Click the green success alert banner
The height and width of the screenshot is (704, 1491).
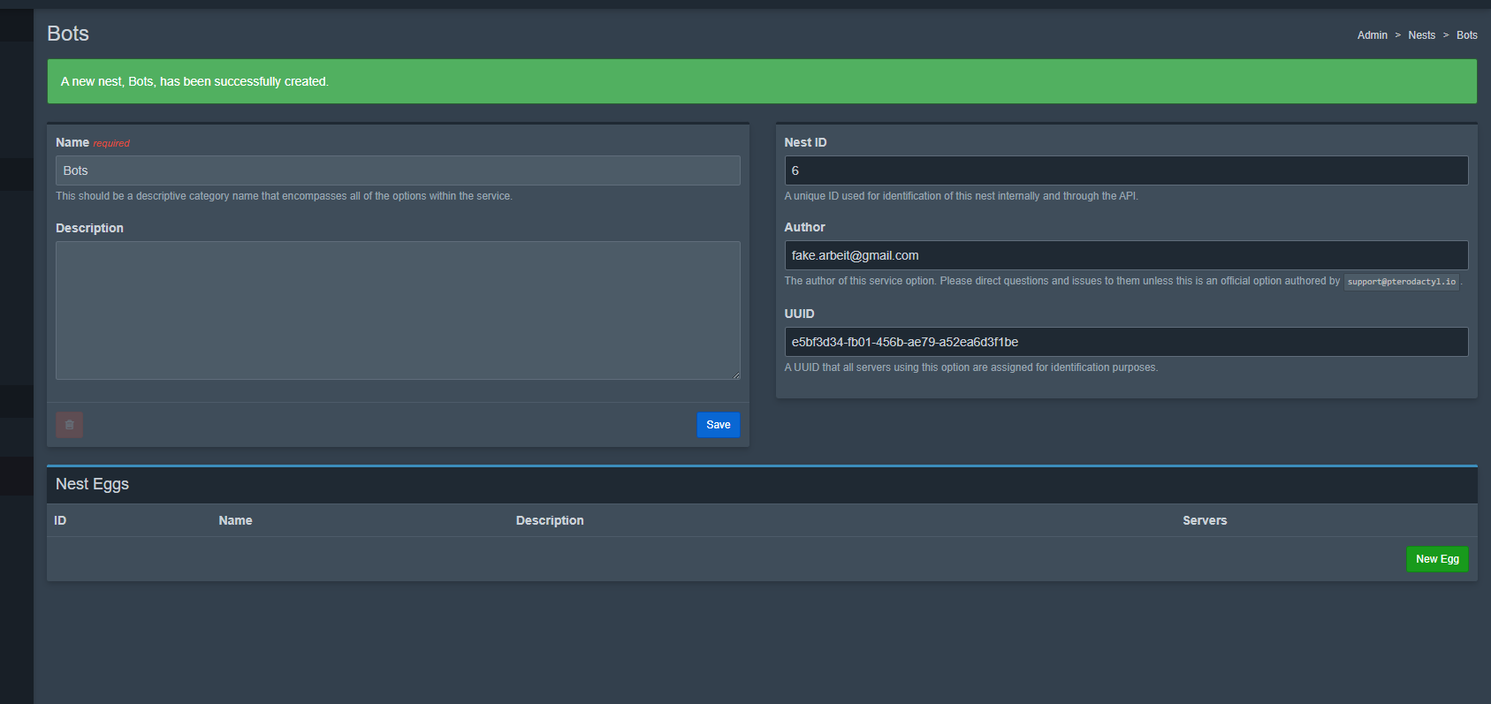tap(761, 81)
